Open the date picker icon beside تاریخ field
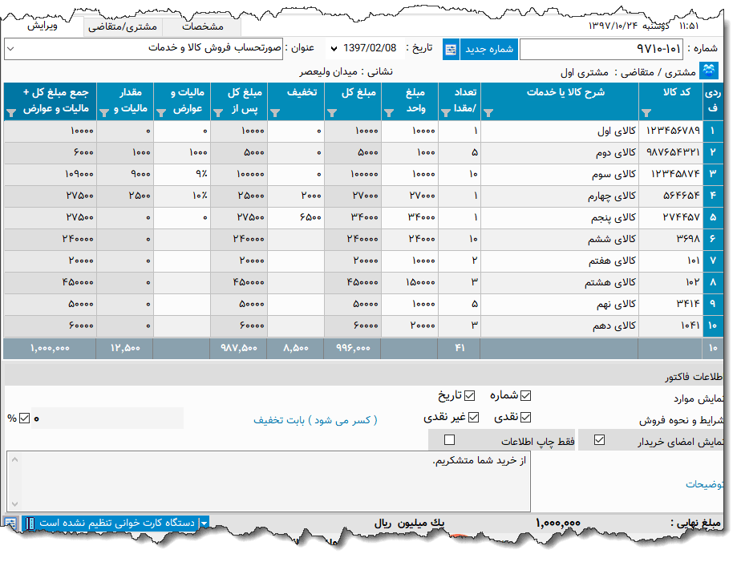 (450, 48)
